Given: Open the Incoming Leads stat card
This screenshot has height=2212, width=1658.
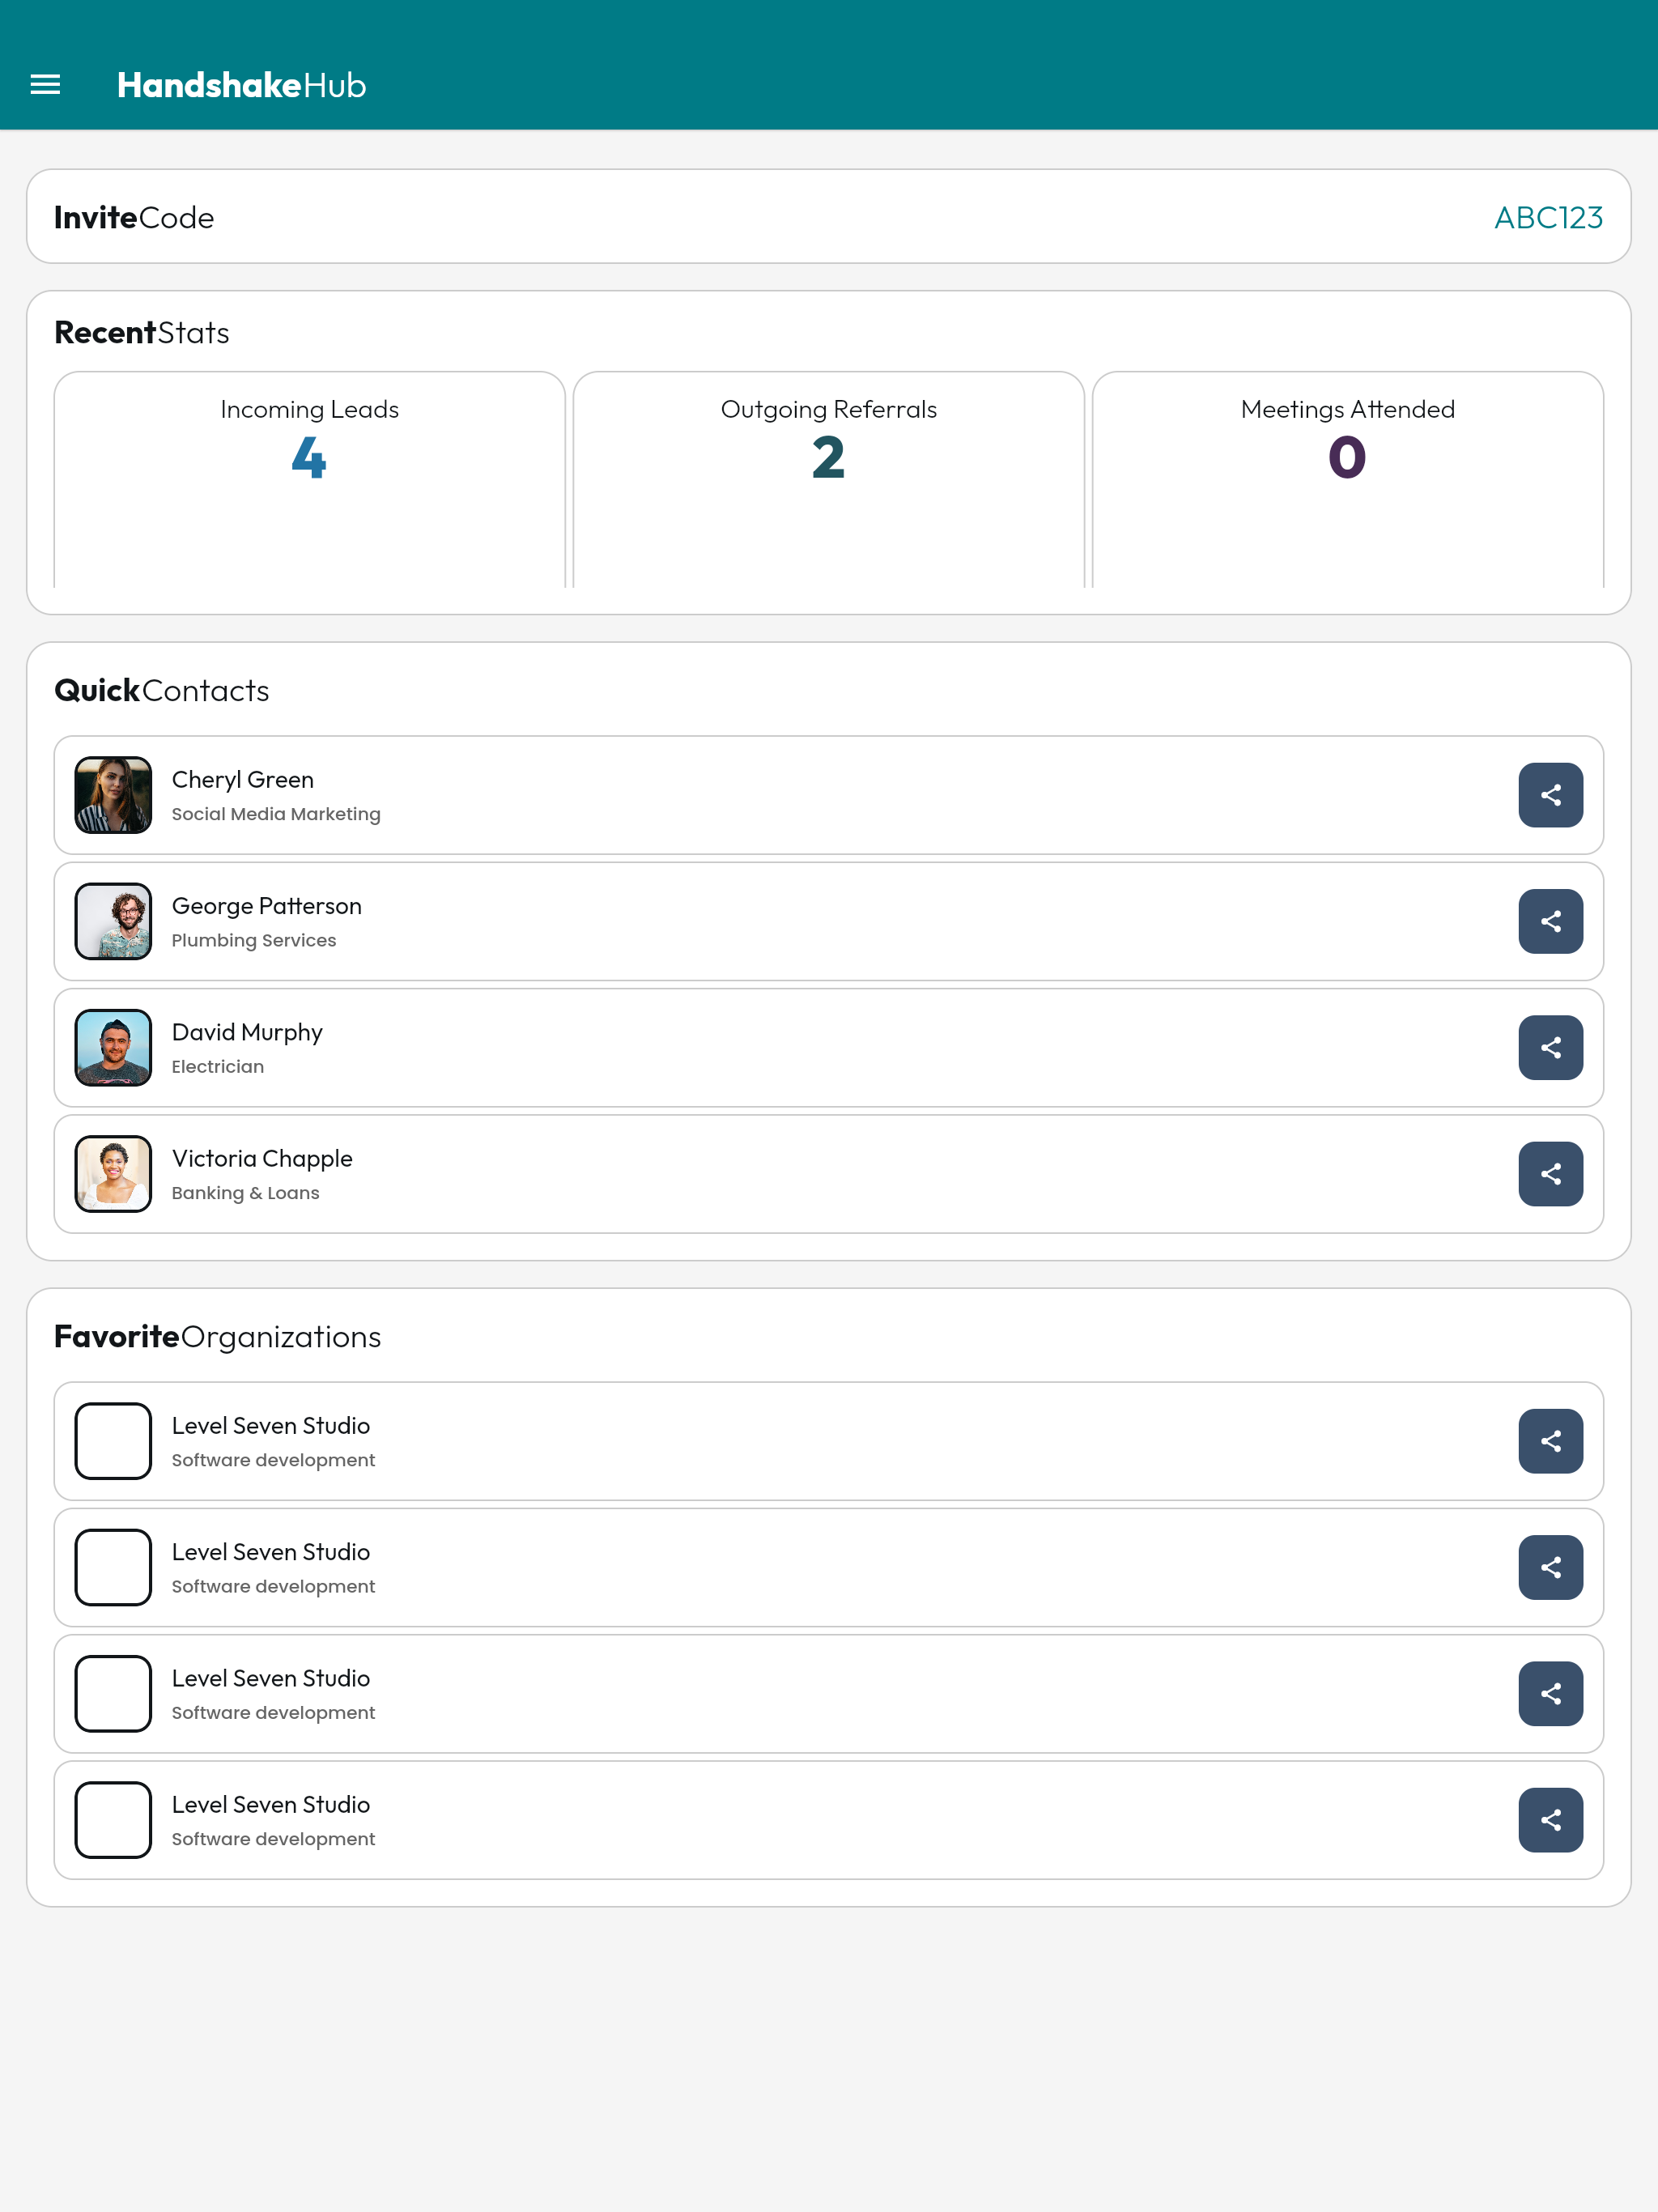Looking at the screenshot, I should (x=309, y=480).
